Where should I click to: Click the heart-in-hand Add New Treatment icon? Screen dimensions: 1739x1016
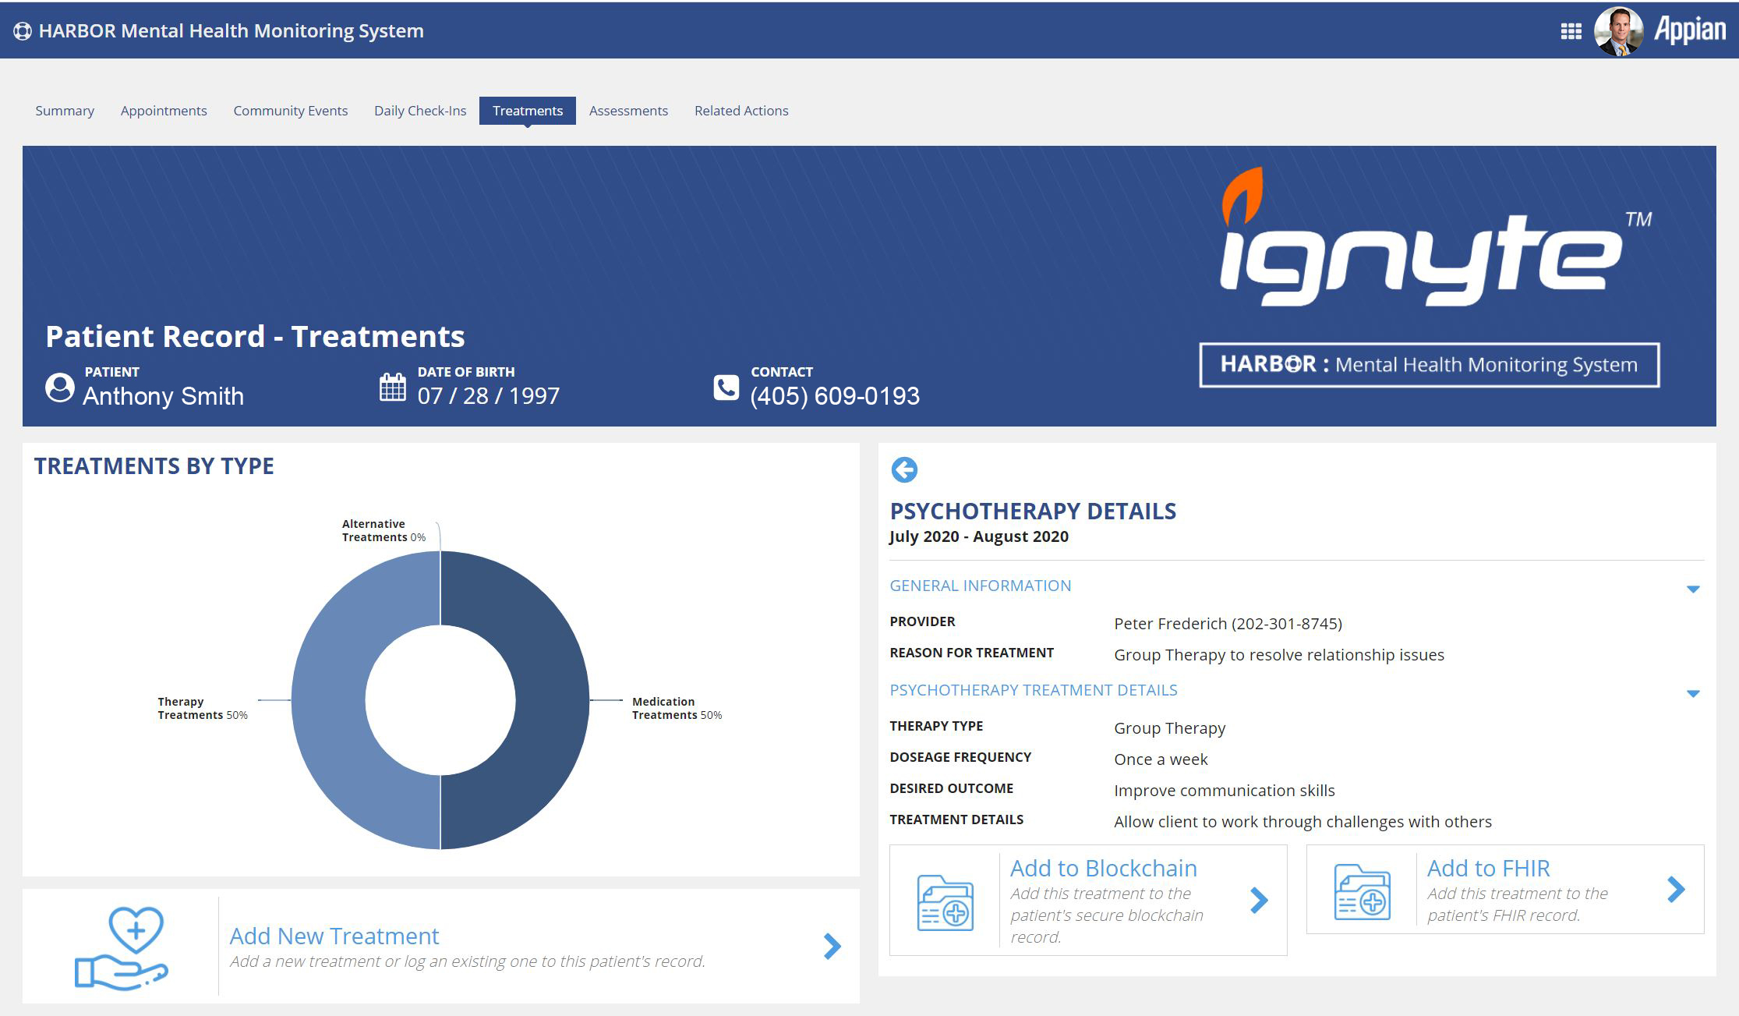pyautogui.click(x=122, y=947)
